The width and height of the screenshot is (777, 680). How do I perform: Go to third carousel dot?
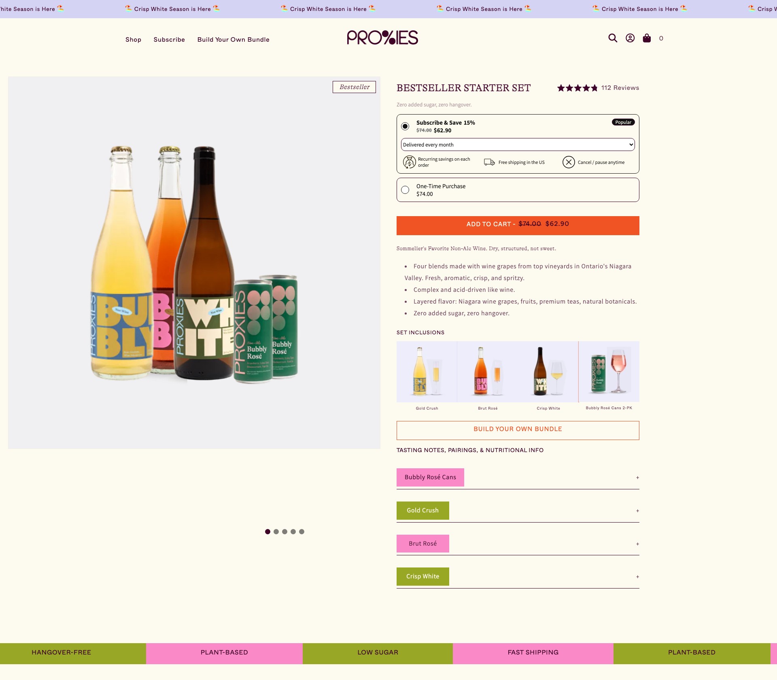284,531
